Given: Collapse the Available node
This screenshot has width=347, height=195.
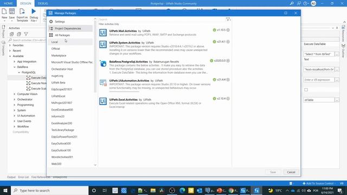Looking at the screenshot, I should [x=10, y=56].
